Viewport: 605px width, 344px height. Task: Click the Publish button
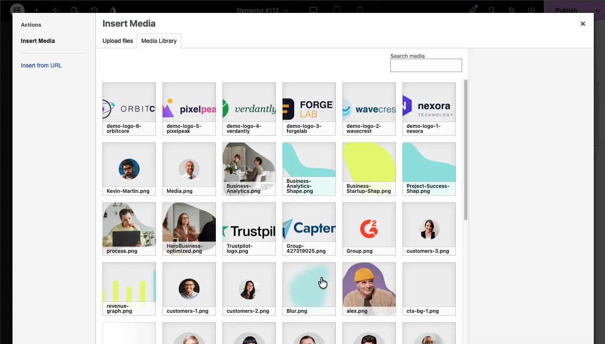(566, 10)
